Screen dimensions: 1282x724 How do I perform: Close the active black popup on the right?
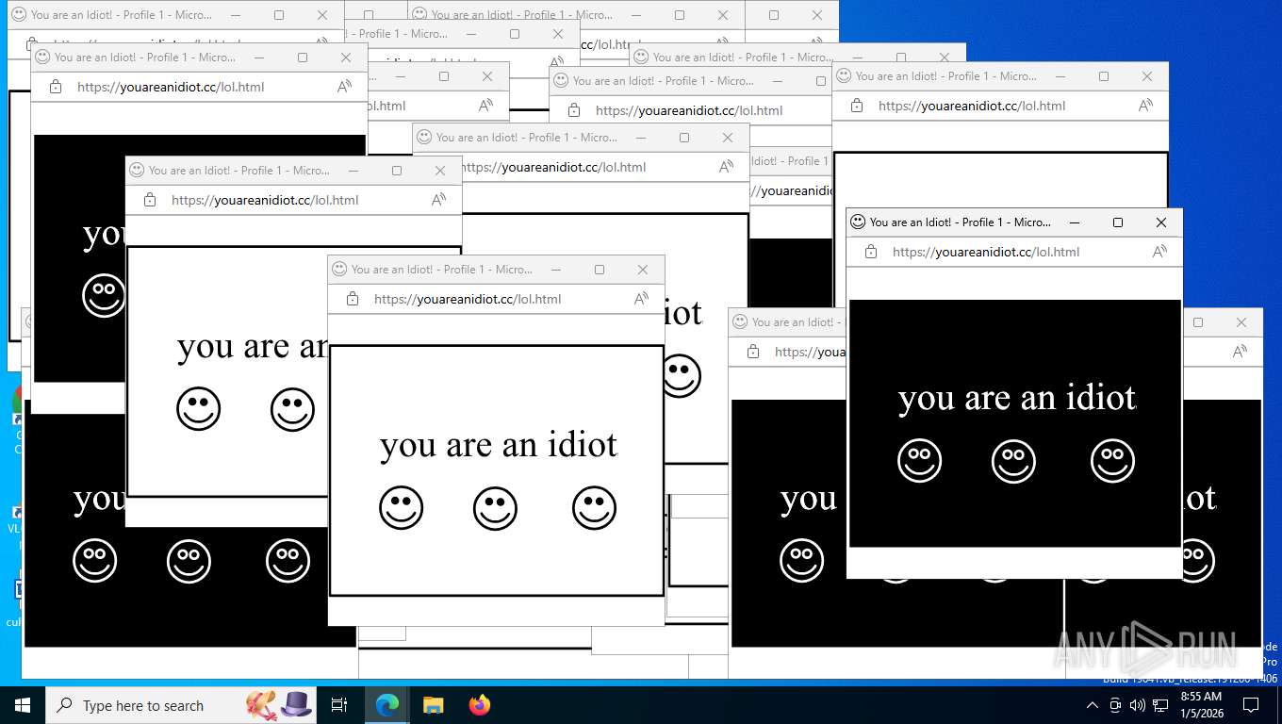[x=1161, y=222]
